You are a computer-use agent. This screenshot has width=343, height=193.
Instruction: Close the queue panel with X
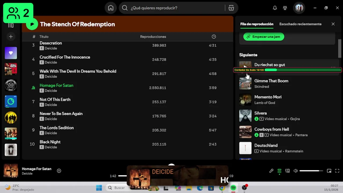333,24
